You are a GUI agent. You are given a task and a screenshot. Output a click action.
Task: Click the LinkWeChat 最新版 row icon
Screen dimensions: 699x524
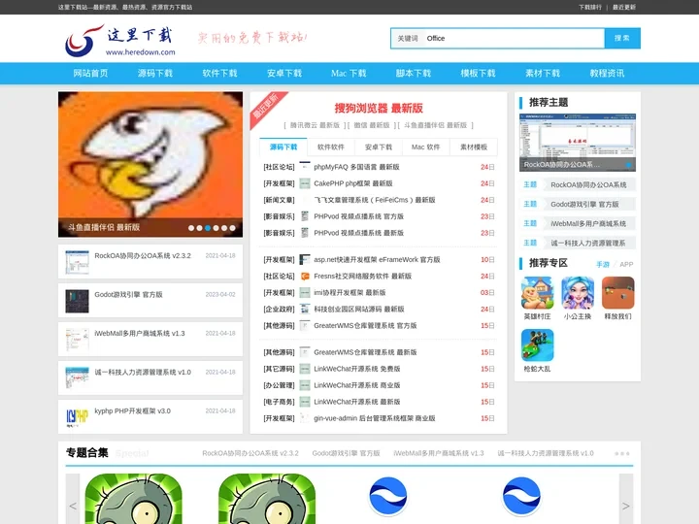click(305, 402)
